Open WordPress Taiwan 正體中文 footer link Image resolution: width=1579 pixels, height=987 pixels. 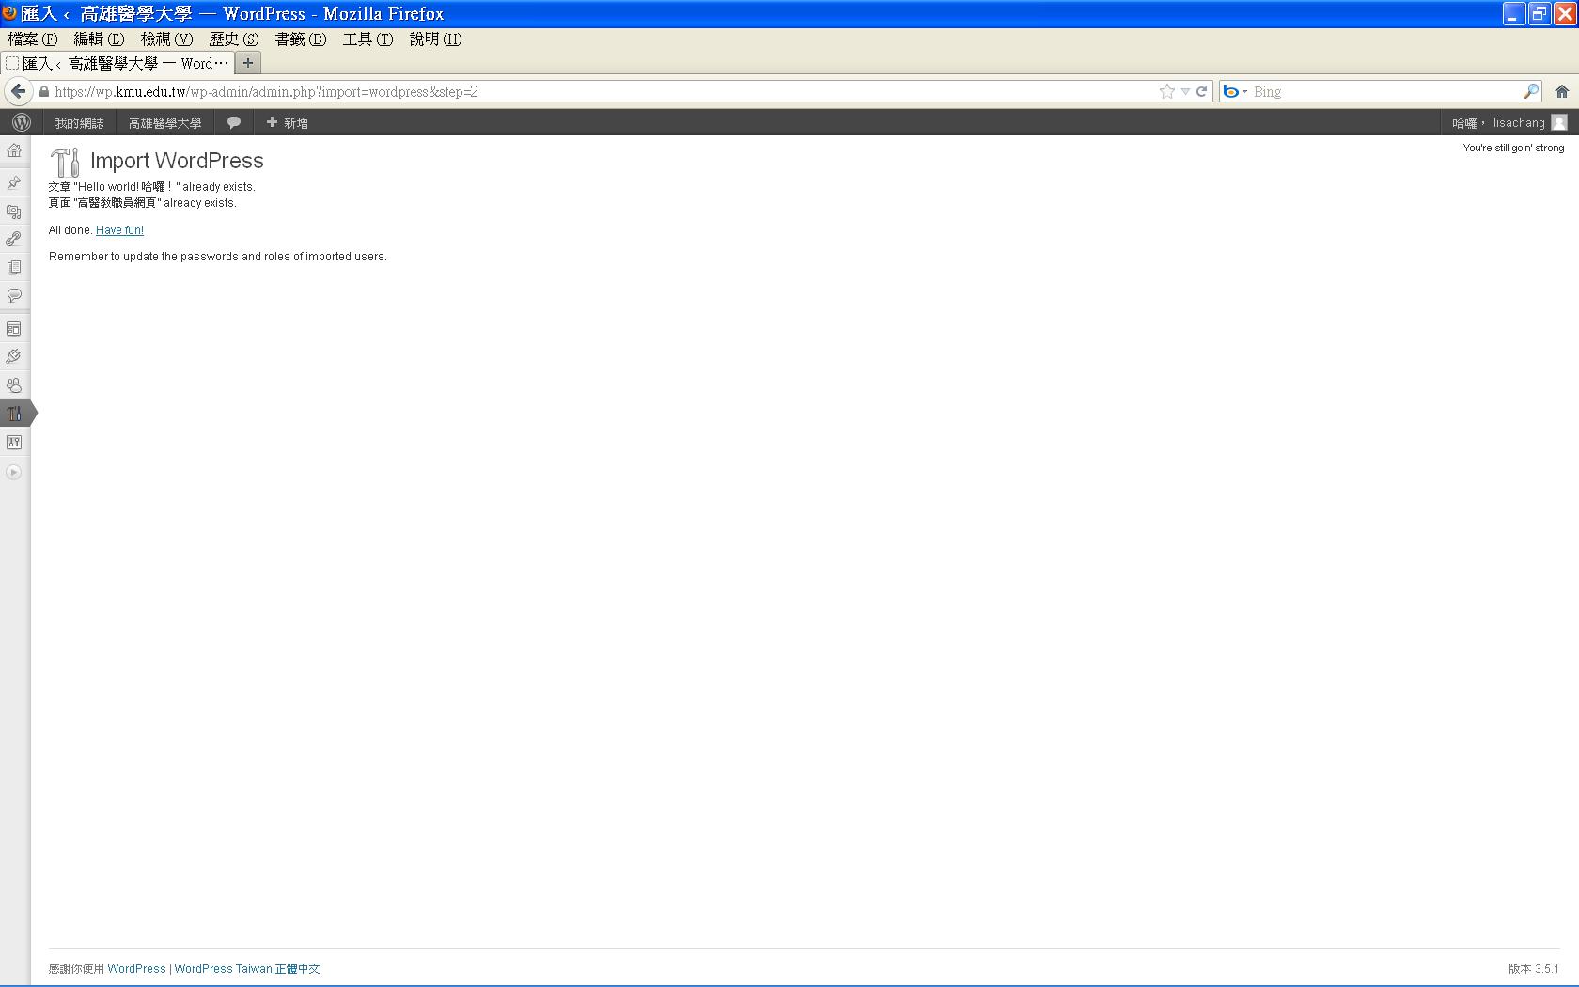click(x=247, y=969)
